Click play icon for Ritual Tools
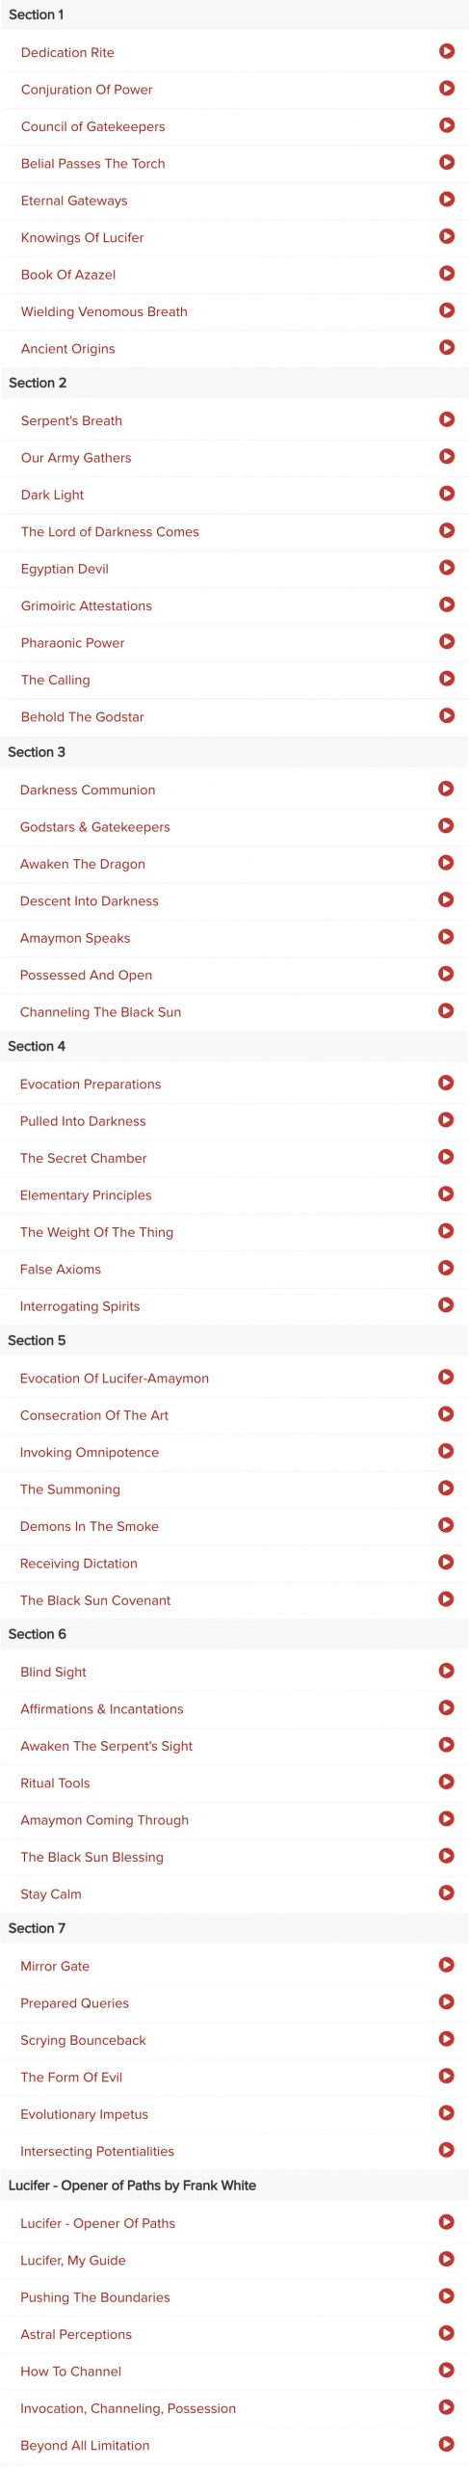The width and height of the screenshot is (469, 2468). coord(447,1782)
